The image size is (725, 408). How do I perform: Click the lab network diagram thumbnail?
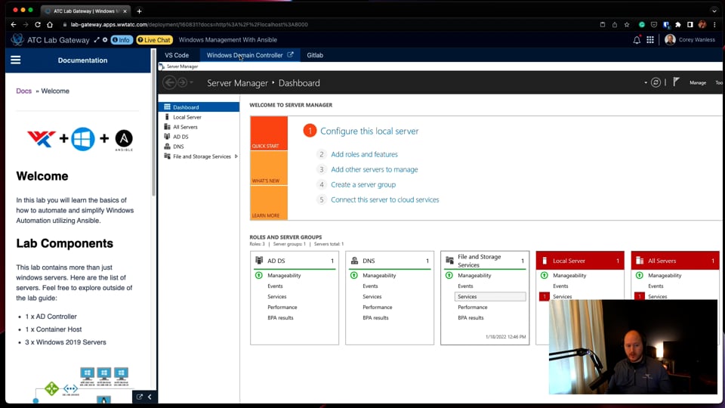coord(82,385)
